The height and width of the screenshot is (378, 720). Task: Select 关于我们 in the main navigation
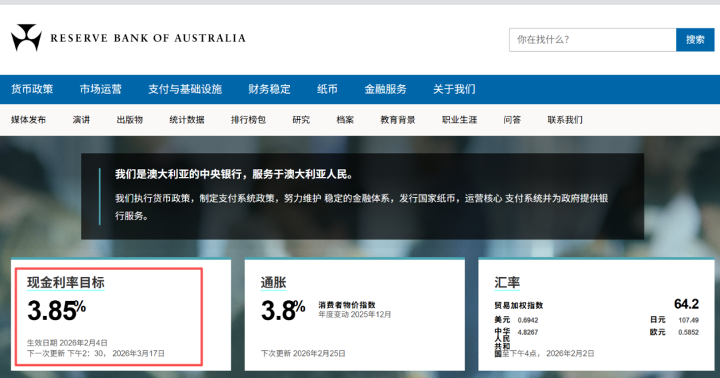pos(454,89)
